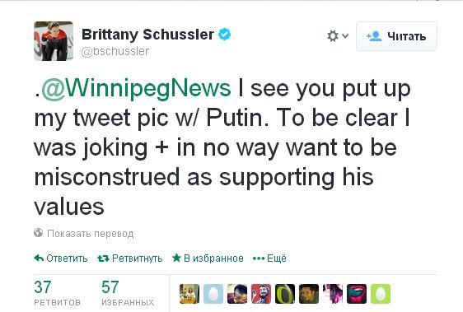Open the red cartoon face avatar

[x=261, y=294]
